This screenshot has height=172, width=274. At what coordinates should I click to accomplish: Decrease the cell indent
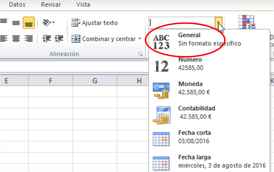(46, 39)
